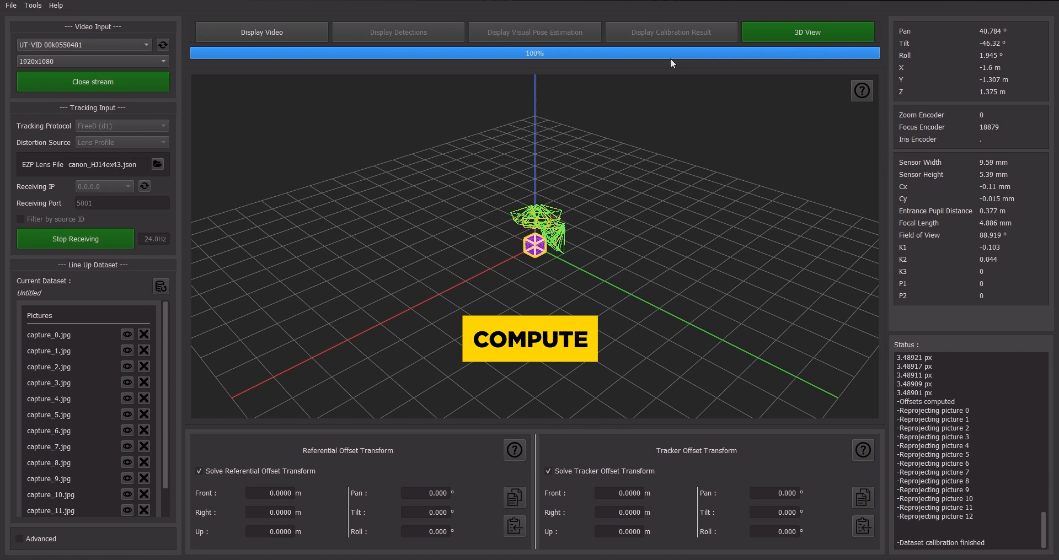
Task: Open the Tracking Protocol dropdown
Action: click(122, 126)
